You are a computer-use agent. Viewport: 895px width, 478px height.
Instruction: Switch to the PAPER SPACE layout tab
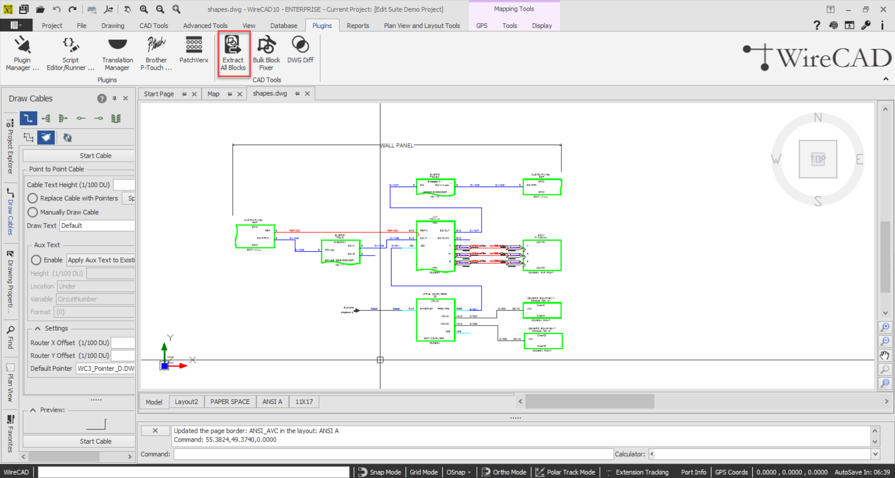coord(230,402)
